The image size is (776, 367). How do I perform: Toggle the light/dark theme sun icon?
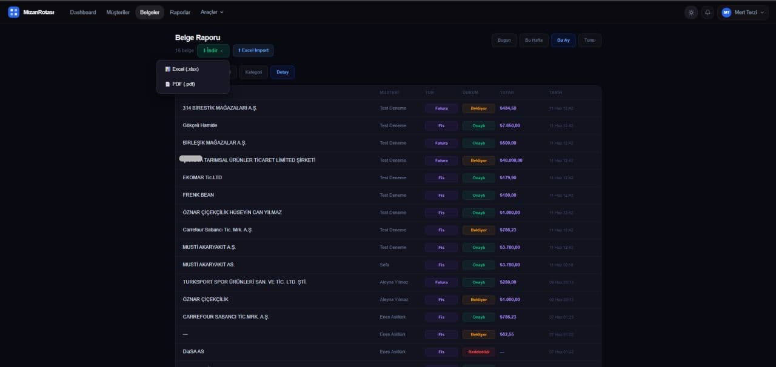[691, 12]
